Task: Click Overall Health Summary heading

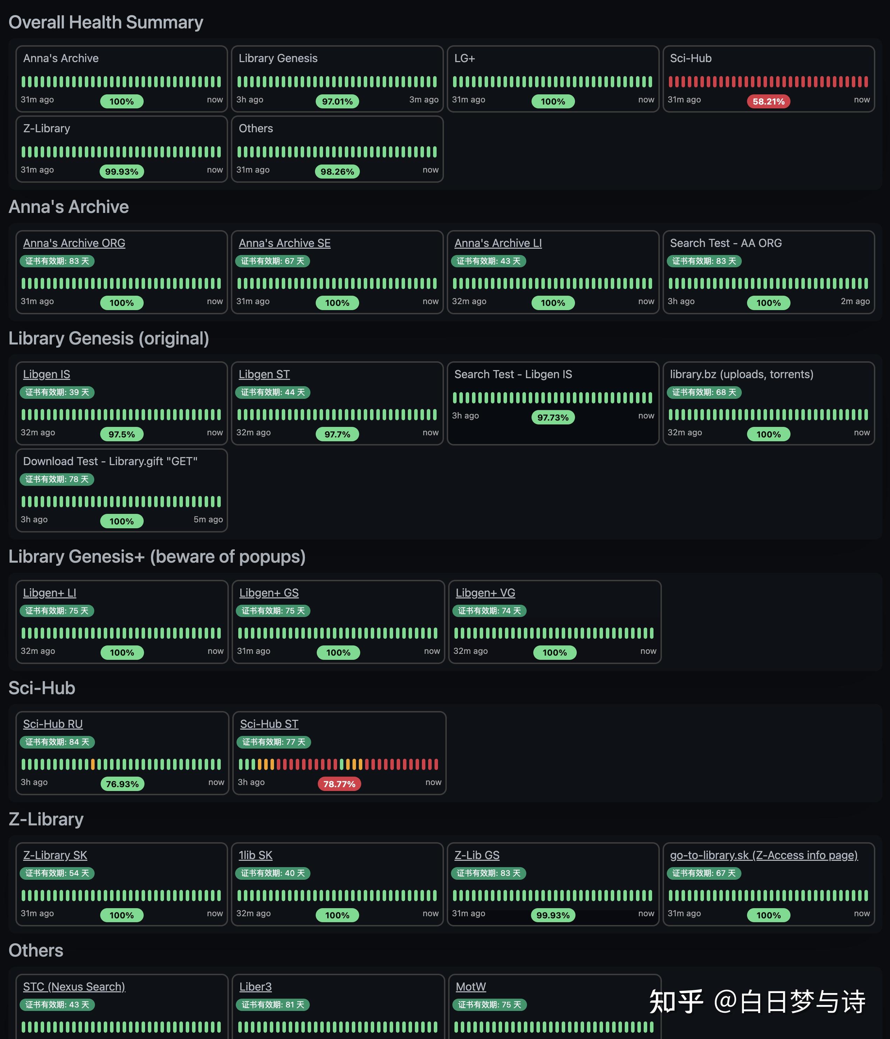Action: 106,22
